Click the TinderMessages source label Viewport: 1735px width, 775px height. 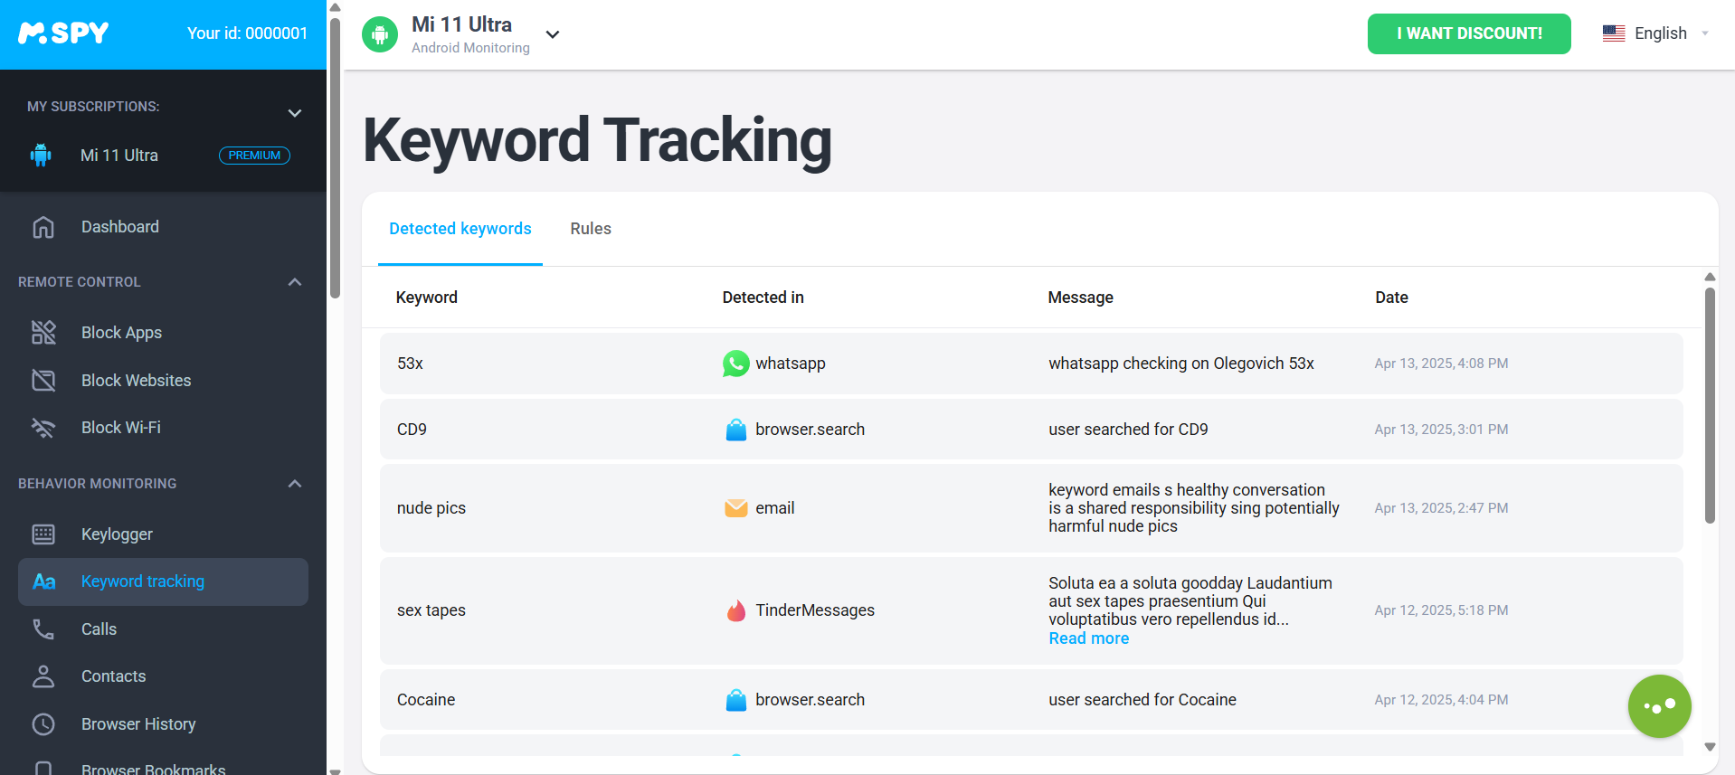tap(816, 610)
